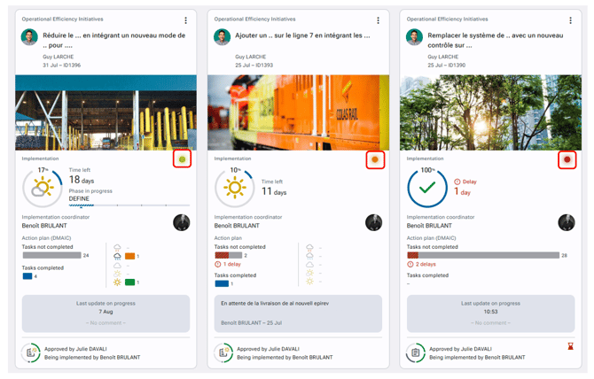Click Action plan (DMAIC) label on ID1396 card
The width and height of the screenshot is (594, 379).
tap(46, 238)
